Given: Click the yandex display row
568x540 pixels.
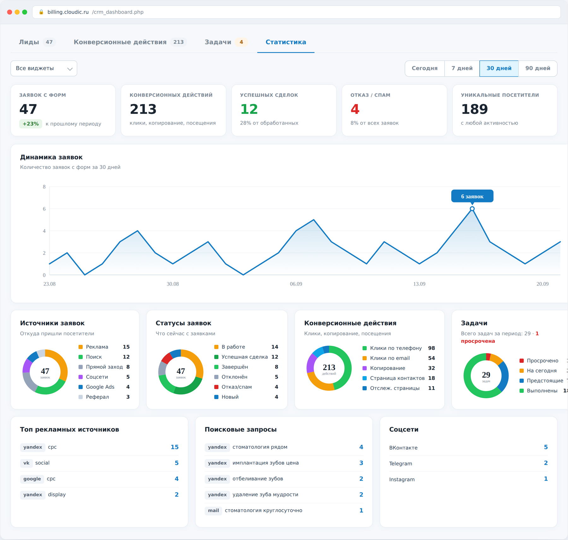Looking at the screenshot, I should [99, 495].
